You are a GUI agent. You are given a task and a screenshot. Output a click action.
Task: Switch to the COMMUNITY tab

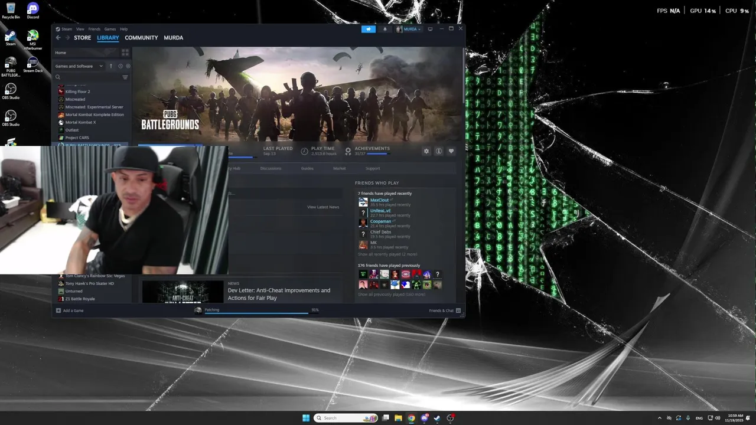click(141, 38)
